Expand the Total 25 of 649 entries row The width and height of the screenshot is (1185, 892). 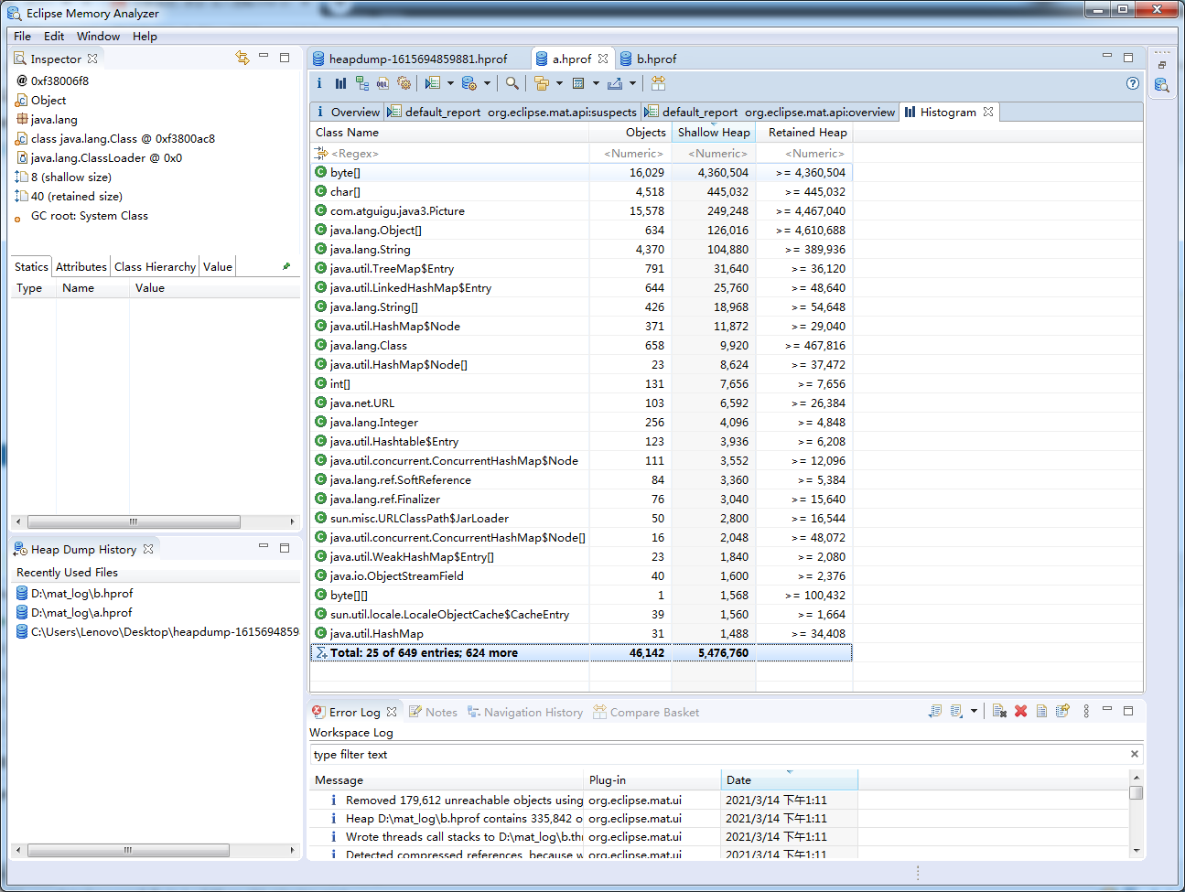pyautogui.click(x=582, y=652)
